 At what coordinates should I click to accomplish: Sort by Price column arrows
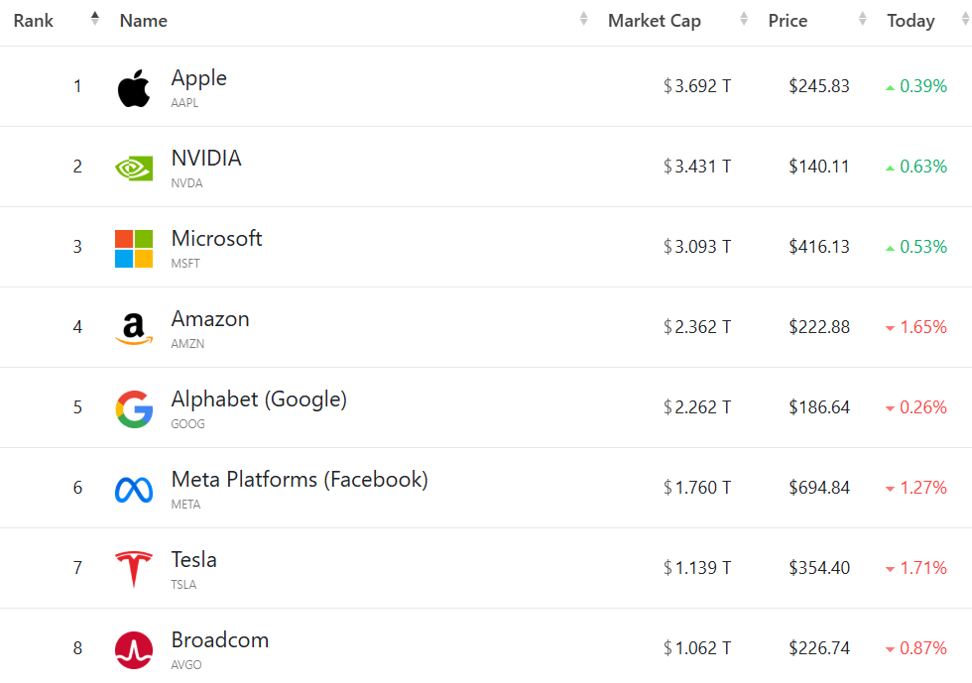pyautogui.click(x=863, y=19)
